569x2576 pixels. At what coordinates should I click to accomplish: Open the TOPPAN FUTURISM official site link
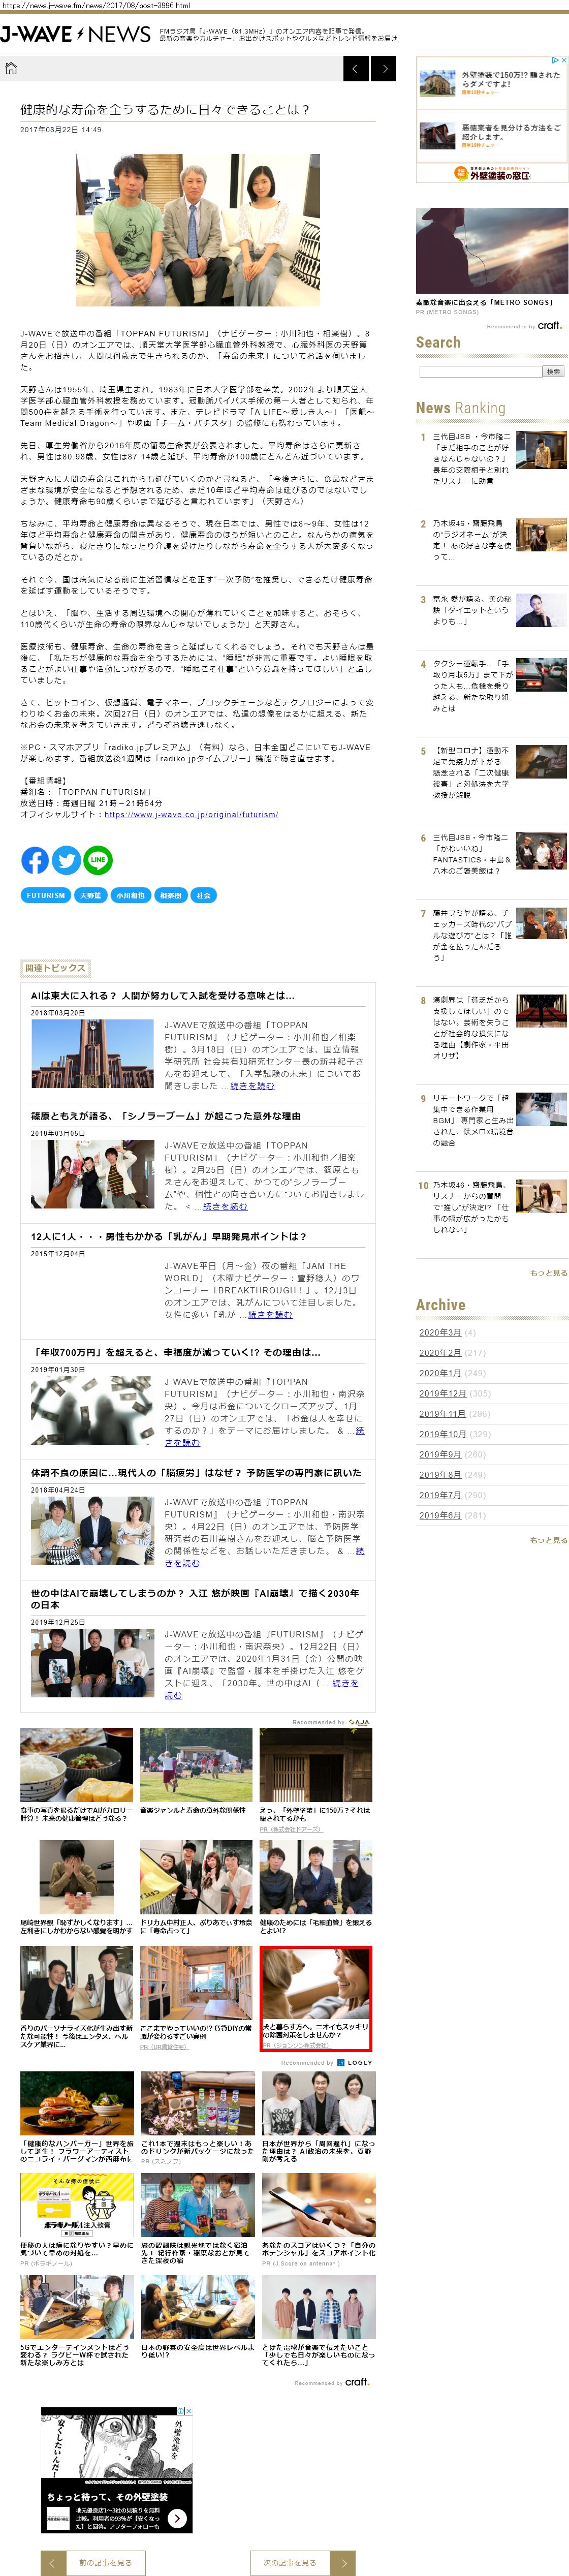point(191,814)
